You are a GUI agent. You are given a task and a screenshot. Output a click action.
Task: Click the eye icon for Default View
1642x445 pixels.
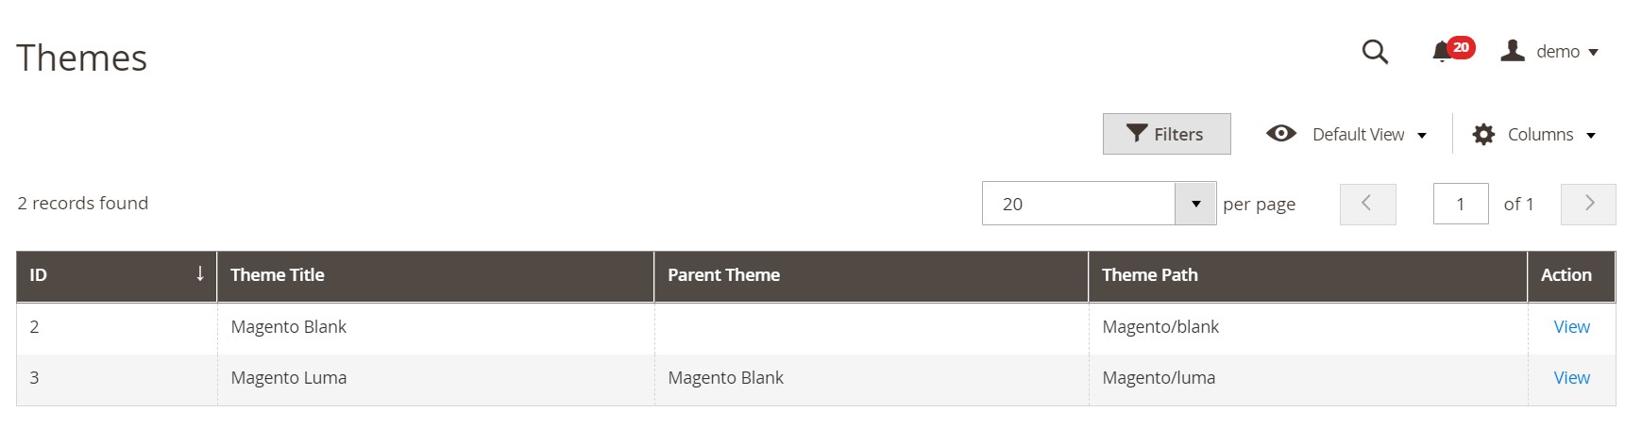1280,134
